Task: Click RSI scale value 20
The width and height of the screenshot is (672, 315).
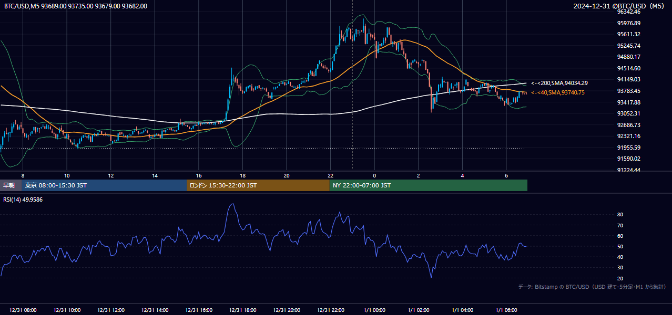Action: (620, 278)
